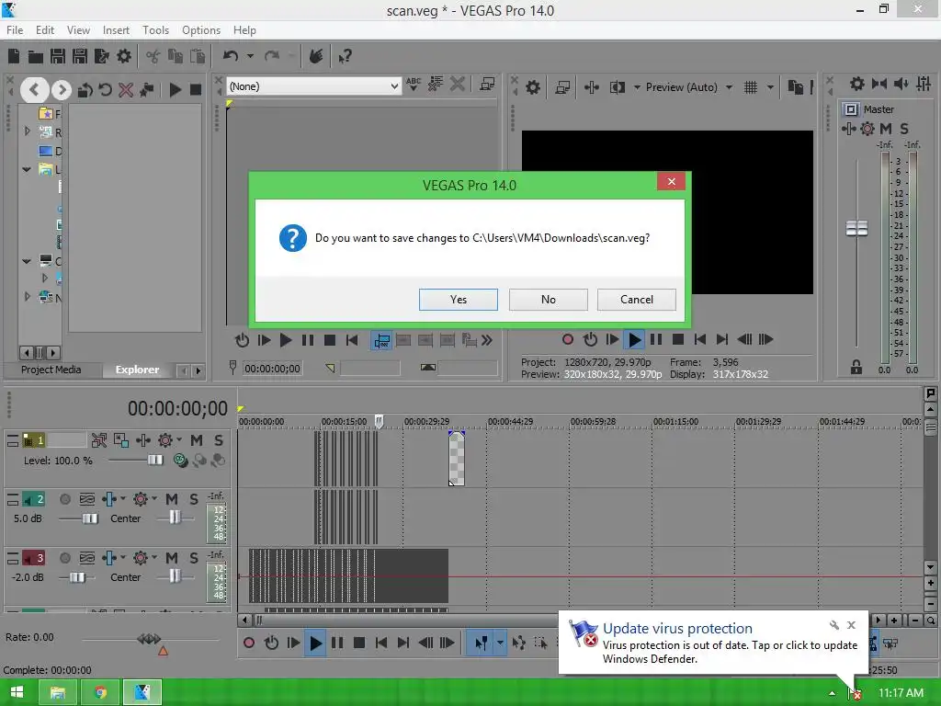941x706 pixels.
Task: Open the Edit menu
Action: (x=45, y=30)
